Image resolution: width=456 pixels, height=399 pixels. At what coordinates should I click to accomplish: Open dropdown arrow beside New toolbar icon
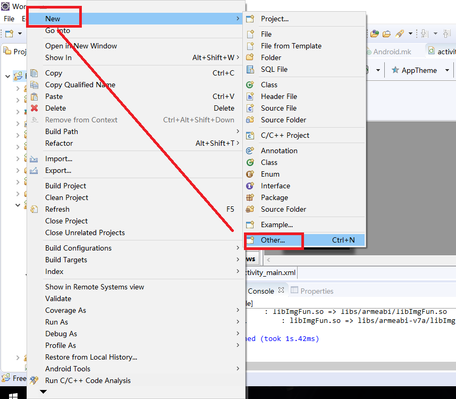20,34
